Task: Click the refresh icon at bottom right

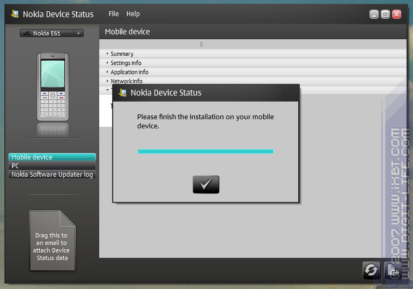Action: point(371,270)
